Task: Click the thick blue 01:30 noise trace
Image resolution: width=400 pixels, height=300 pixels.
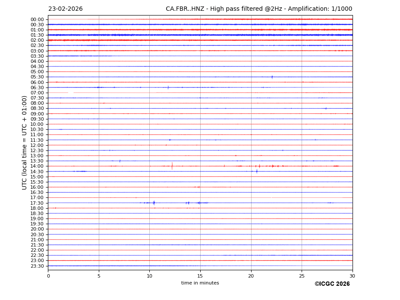Action: pos(200,35)
